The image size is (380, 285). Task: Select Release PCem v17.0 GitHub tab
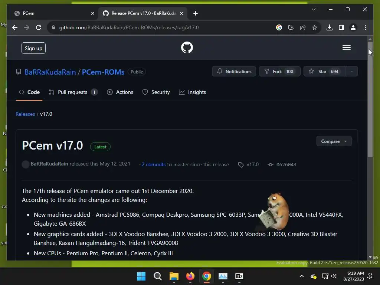point(143,13)
